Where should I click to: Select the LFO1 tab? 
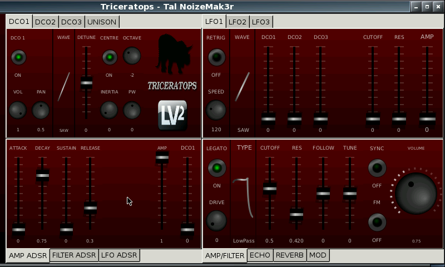click(x=214, y=22)
